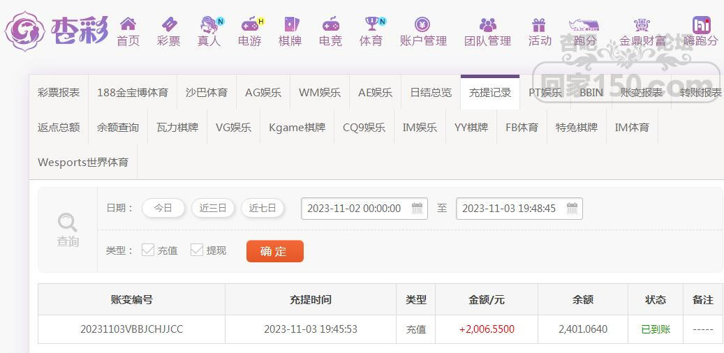Click the 查询 magnifier search icon
The image size is (724, 353).
point(68,223)
